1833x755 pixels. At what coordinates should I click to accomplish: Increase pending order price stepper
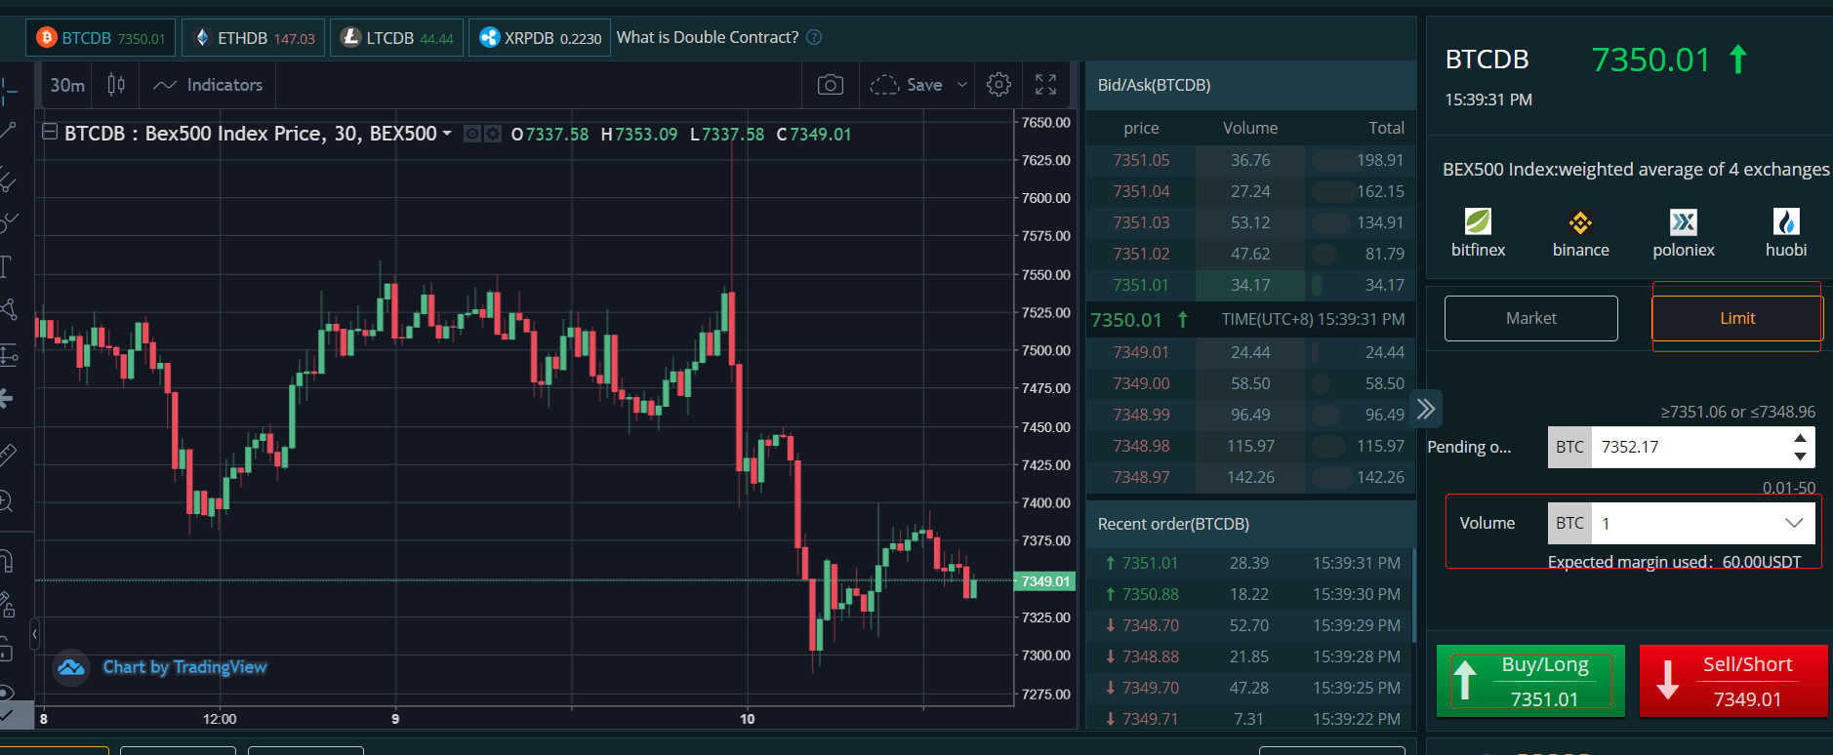pyautogui.click(x=1801, y=438)
